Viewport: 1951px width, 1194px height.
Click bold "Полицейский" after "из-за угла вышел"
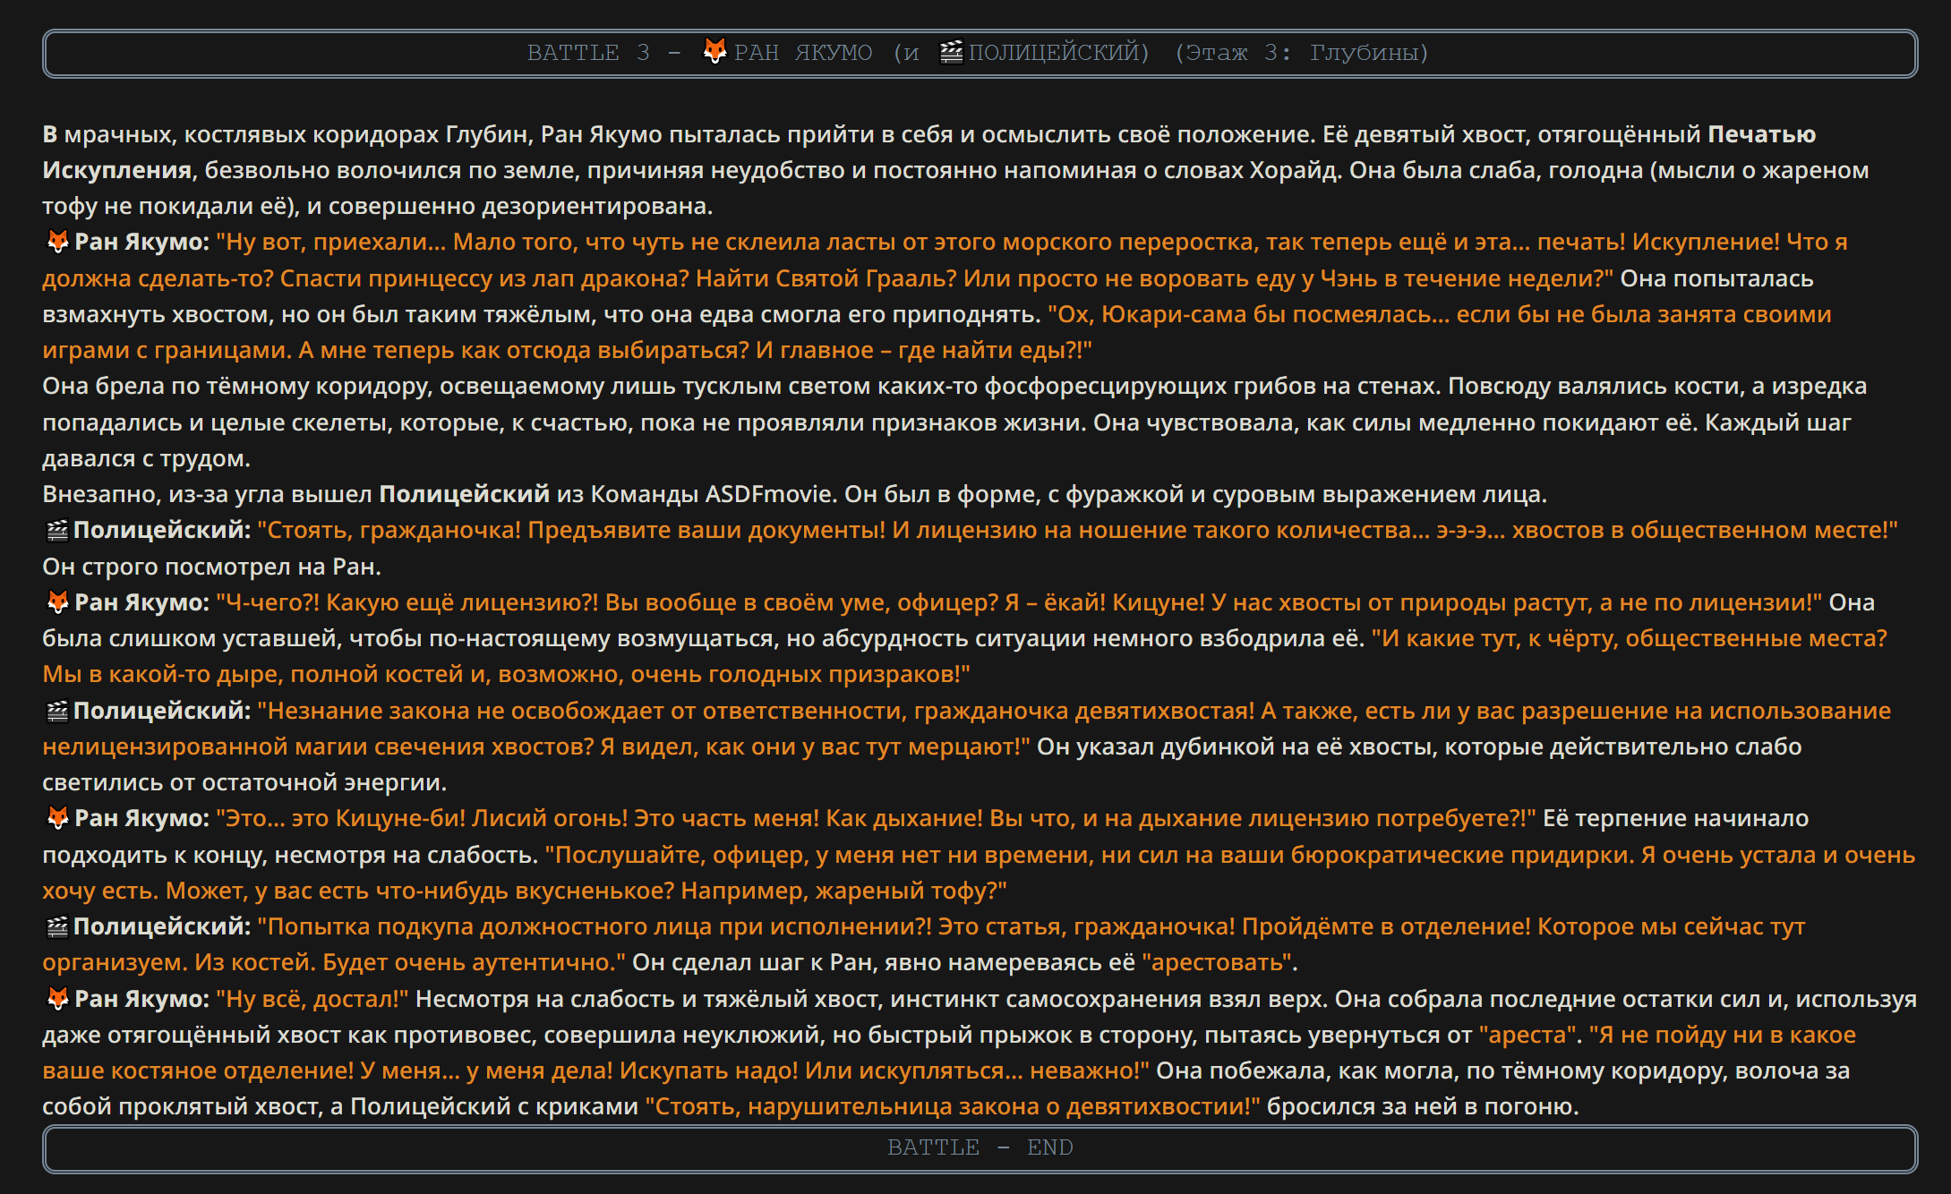(x=464, y=494)
